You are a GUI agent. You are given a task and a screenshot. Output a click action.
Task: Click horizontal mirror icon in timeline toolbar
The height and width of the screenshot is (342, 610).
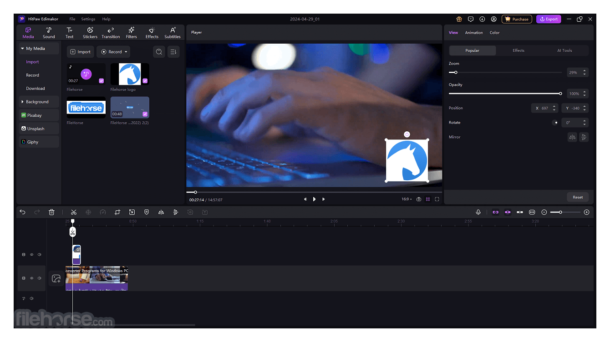pos(161,212)
